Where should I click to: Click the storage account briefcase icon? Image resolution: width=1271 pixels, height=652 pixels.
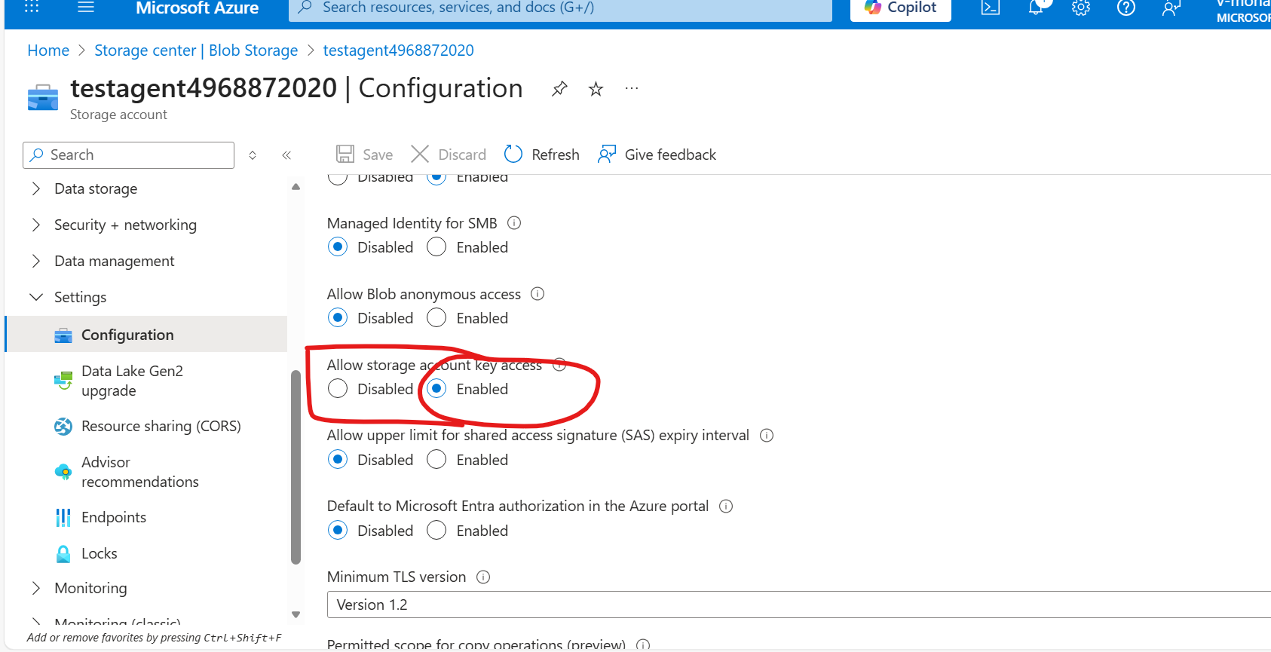(43, 98)
